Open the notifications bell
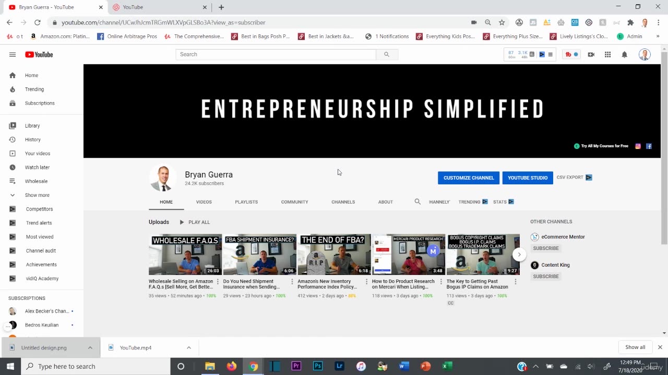This screenshot has height=375, width=668. pyautogui.click(x=624, y=54)
